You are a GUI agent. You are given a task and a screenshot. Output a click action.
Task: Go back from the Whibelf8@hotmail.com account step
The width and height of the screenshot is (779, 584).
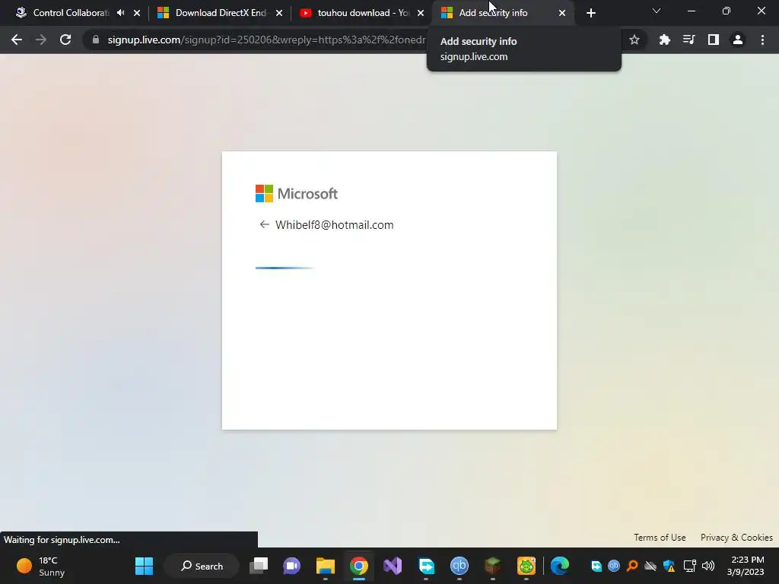click(264, 225)
